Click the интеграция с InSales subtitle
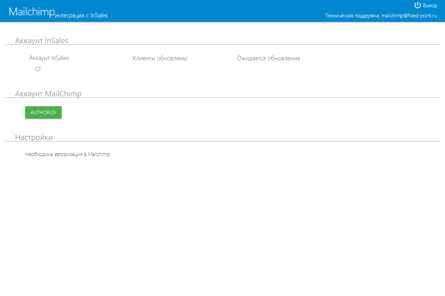This screenshot has width=445, height=296. [81, 15]
